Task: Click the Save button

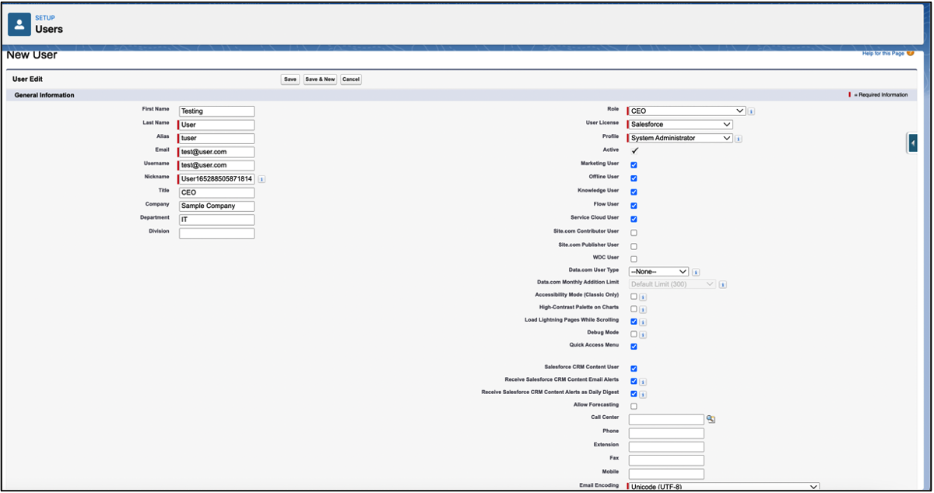Action: coord(290,79)
